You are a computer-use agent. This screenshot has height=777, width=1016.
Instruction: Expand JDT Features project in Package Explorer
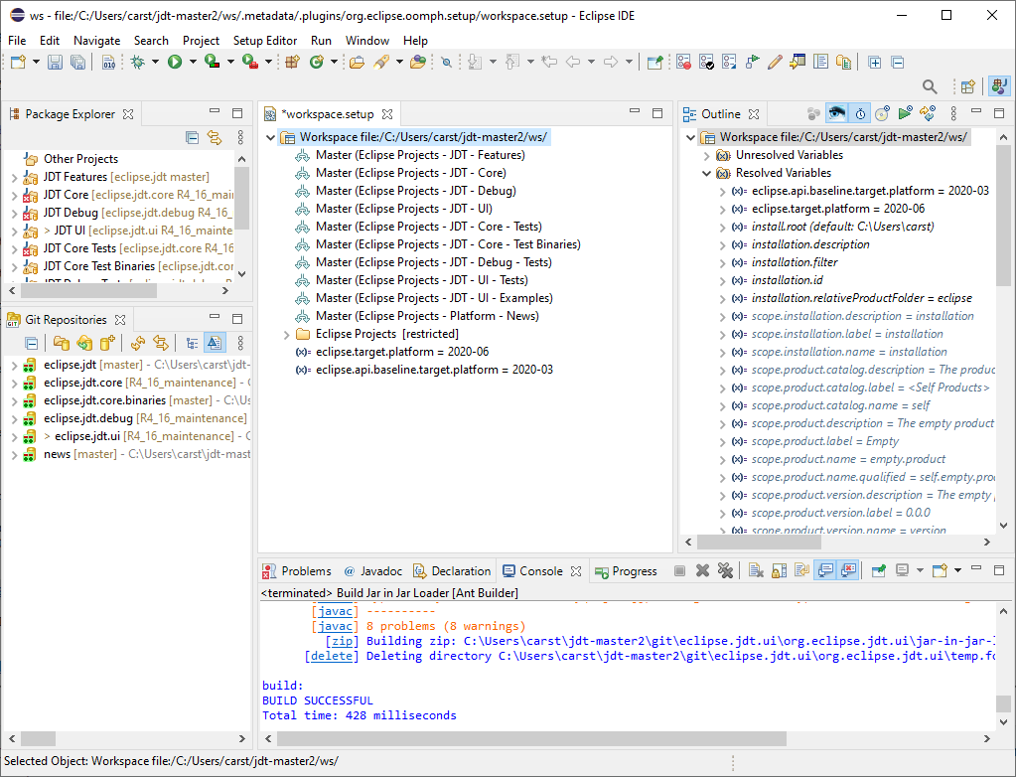[x=14, y=177]
